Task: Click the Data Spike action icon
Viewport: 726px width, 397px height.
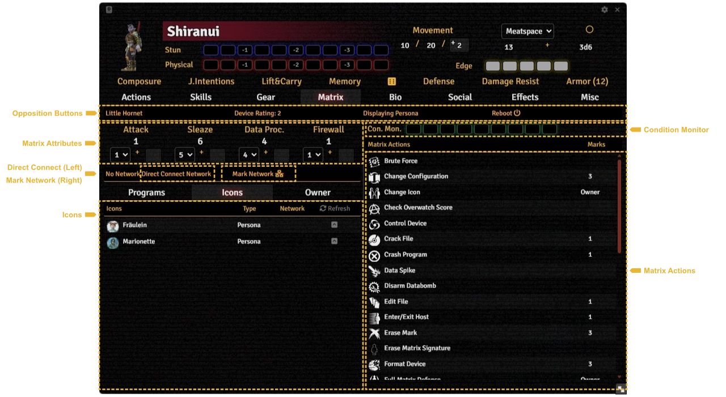Action: (374, 271)
